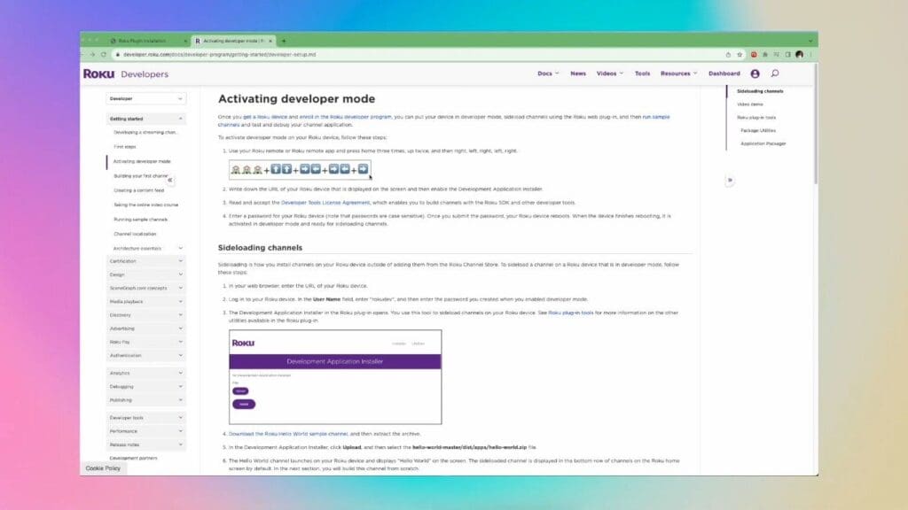Switch to the Roku Plugin Installation tab
This screenshot has width=908, height=510.
(x=148, y=41)
